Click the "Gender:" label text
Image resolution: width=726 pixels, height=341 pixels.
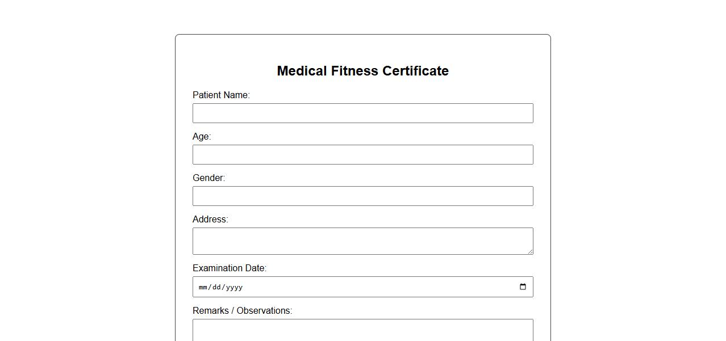208,178
